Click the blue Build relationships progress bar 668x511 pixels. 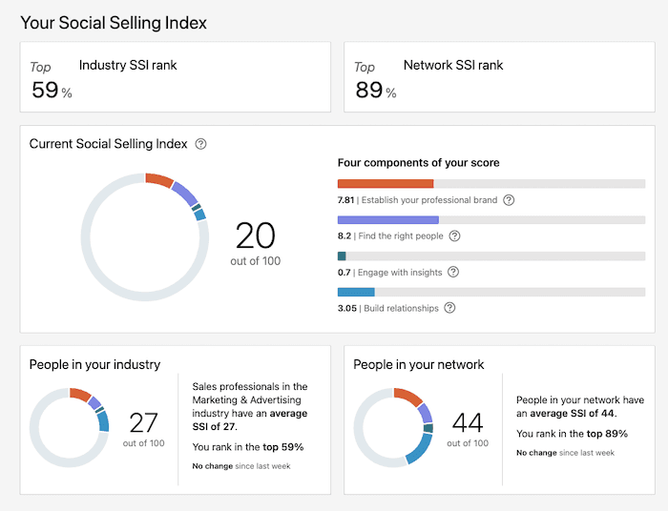356,292
